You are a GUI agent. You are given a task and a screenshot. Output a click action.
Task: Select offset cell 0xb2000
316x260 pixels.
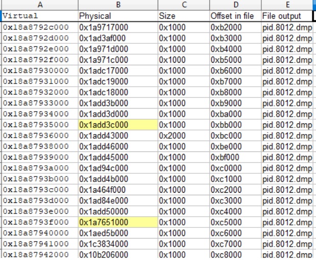(235, 27)
